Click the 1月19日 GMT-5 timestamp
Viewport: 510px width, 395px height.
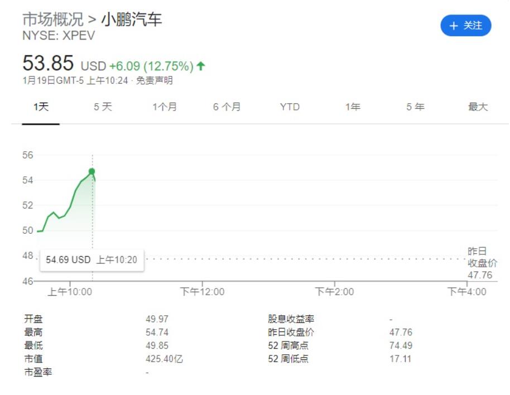[75, 80]
